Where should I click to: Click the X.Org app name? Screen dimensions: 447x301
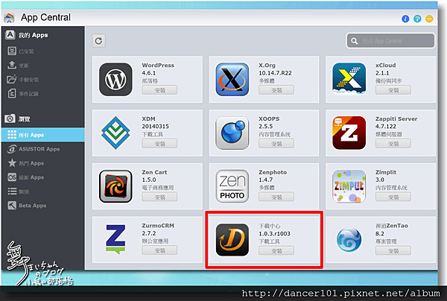[267, 66]
